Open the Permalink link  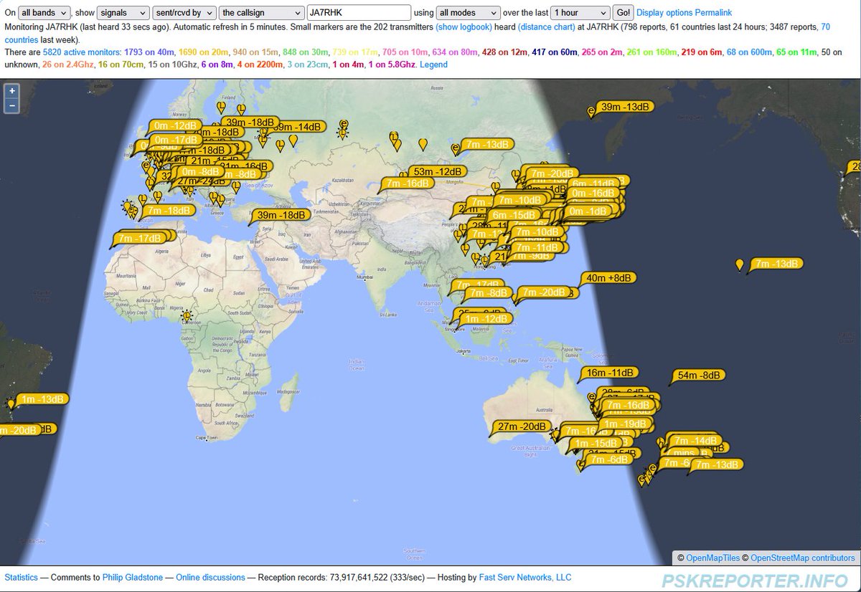tap(713, 13)
